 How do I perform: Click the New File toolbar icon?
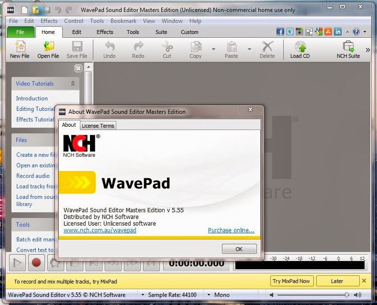pos(20,50)
